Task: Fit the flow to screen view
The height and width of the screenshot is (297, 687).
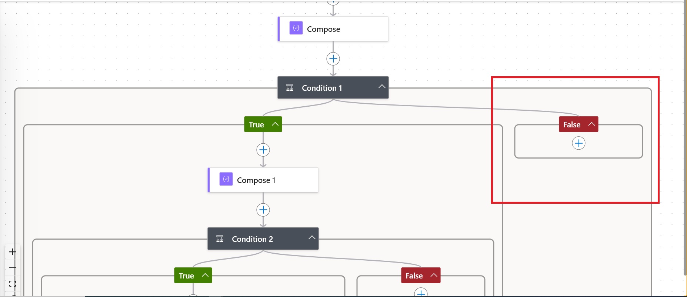Action: point(13,284)
